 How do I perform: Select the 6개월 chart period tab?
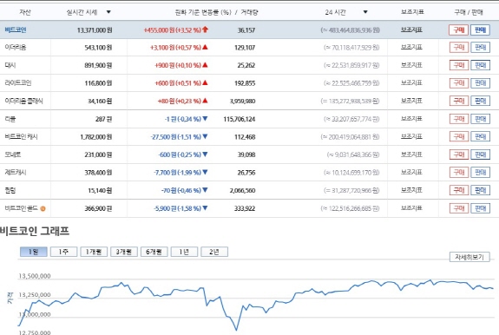(154, 252)
